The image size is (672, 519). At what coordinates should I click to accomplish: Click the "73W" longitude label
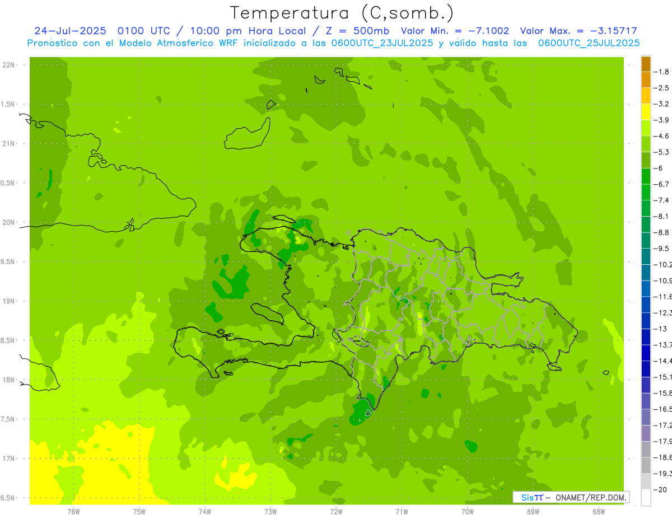coord(270,511)
